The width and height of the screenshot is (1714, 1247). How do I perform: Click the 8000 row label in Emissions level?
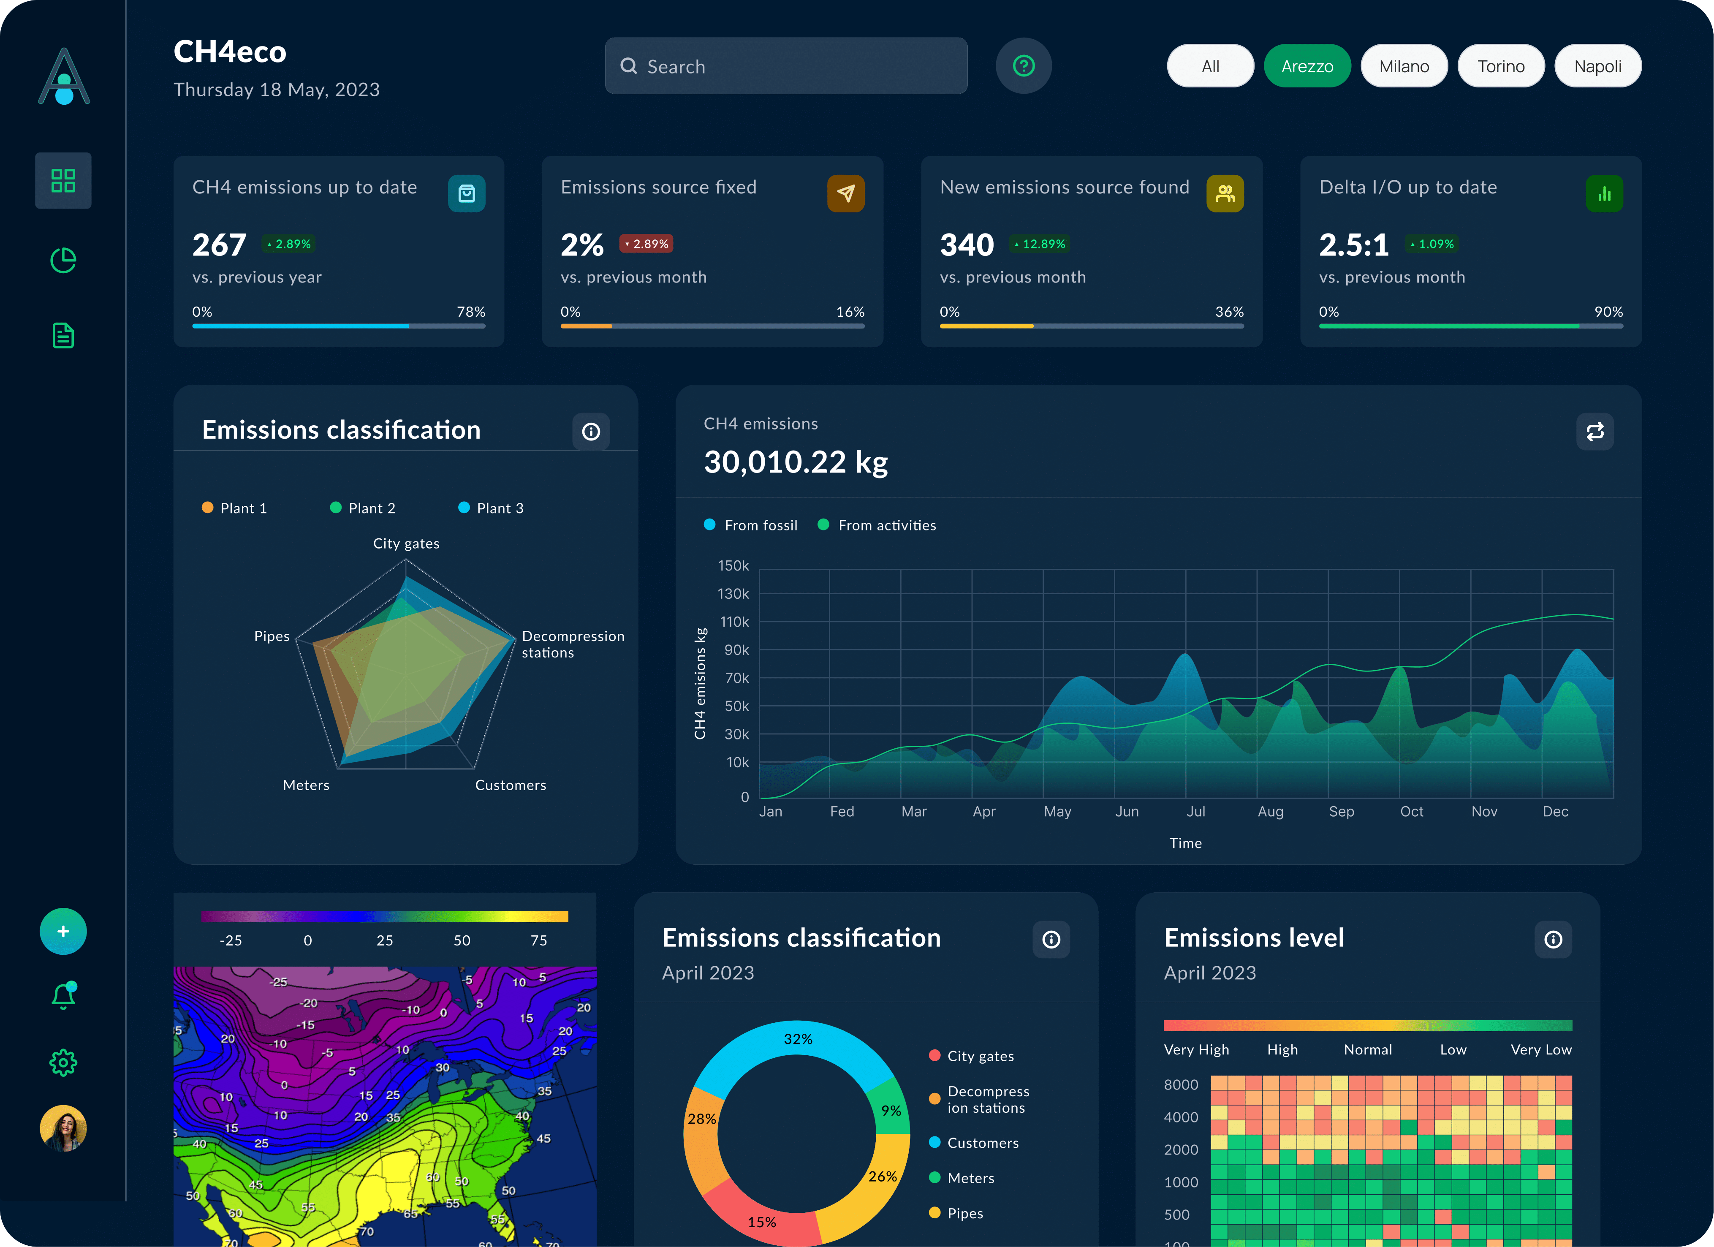[1181, 1084]
